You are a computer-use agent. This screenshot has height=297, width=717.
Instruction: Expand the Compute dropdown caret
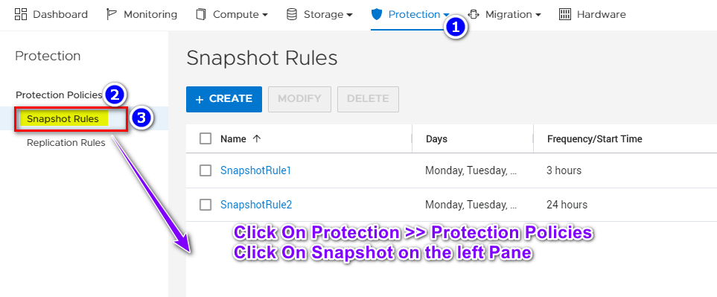point(265,15)
